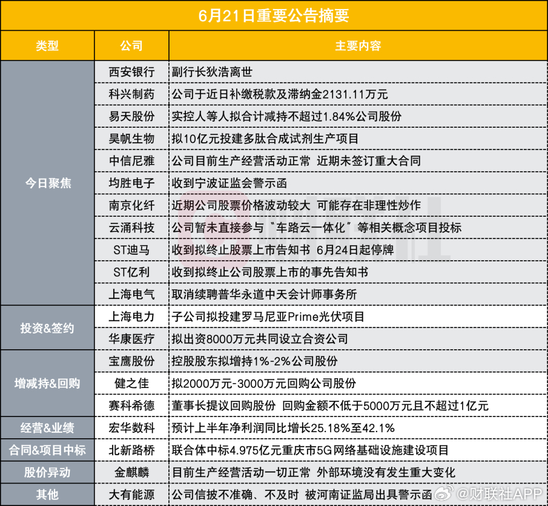
Task: Click the text "可能存在非理性炒作"
Action: pyautogui.click(x=369, y=205)
